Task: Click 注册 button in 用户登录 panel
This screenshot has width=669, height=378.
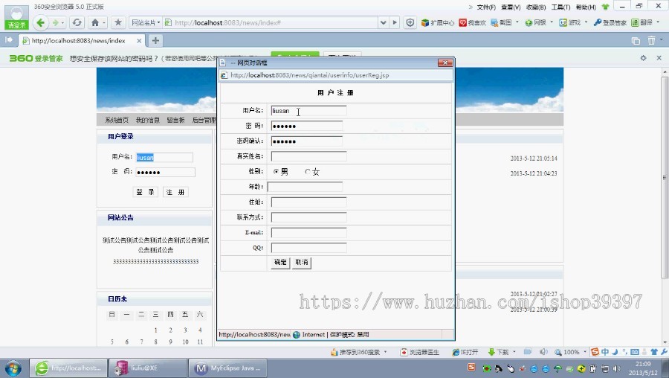Action: (x=175, y=192)
